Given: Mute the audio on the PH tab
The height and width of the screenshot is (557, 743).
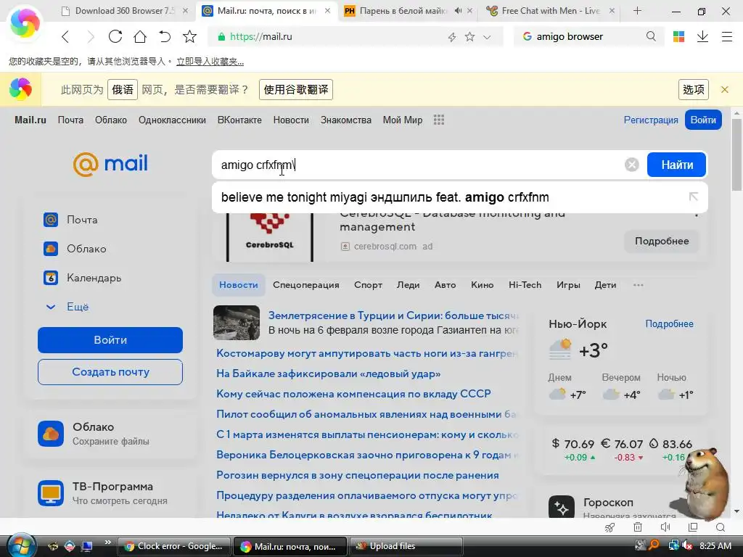Looking at the screenshot, I should (458, 10).
